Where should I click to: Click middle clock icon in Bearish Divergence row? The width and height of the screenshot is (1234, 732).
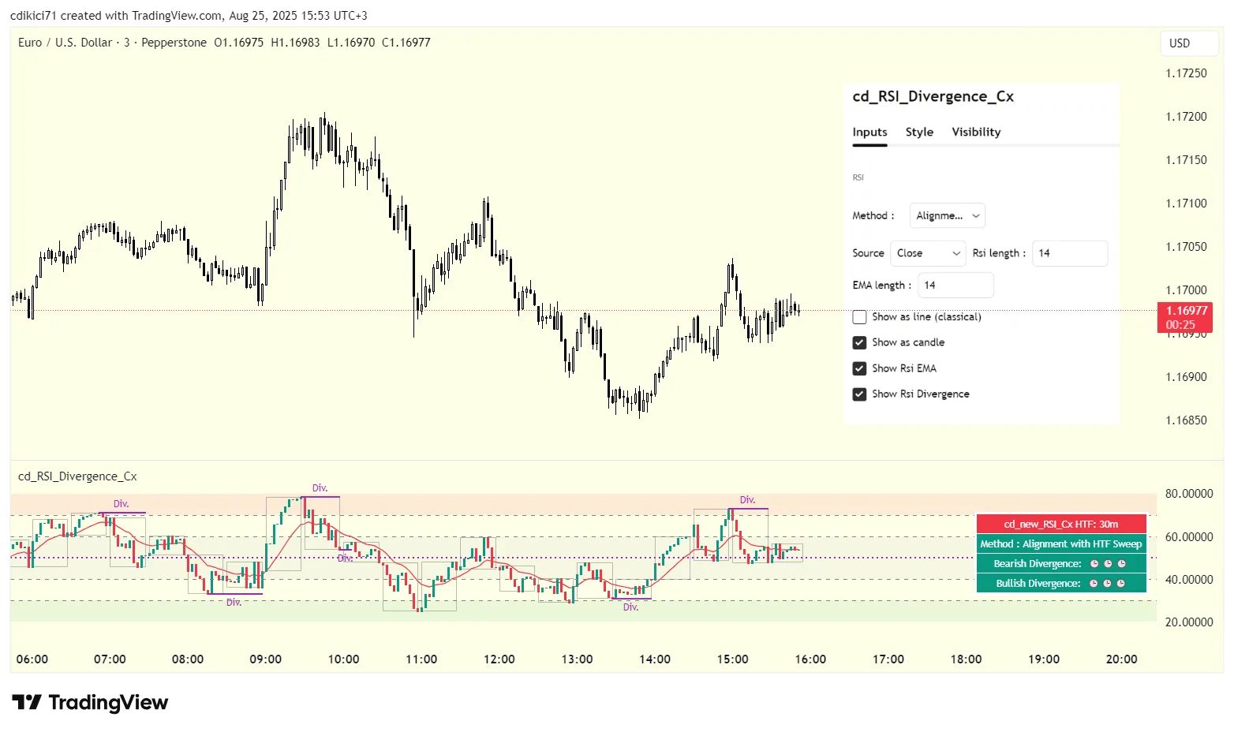(x=1108, y=564)
